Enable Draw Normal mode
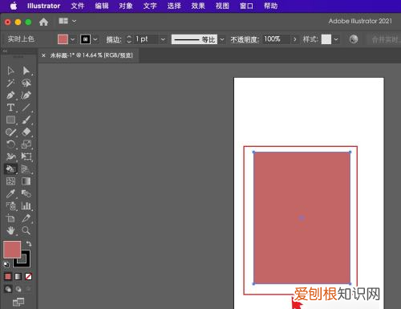 point(8,289)
